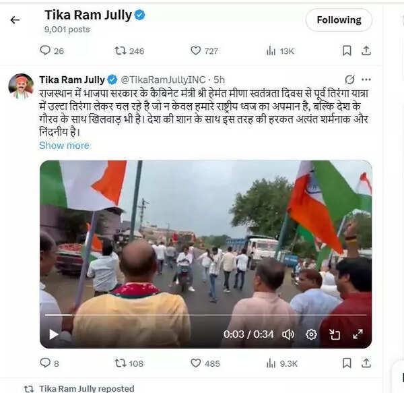View analytics for the 13K views post

[x=280, y=51]
